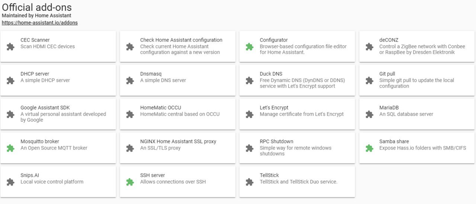Viewport: 476px width, 204px height.
Task: Select the Git pull add-on title
Action: [x=388, y=74]
